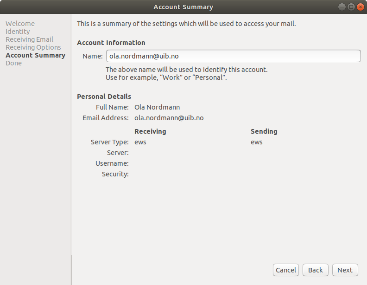Click the Personal Details heading
This screenshot has height=285, width=367.
click(104, 97)
